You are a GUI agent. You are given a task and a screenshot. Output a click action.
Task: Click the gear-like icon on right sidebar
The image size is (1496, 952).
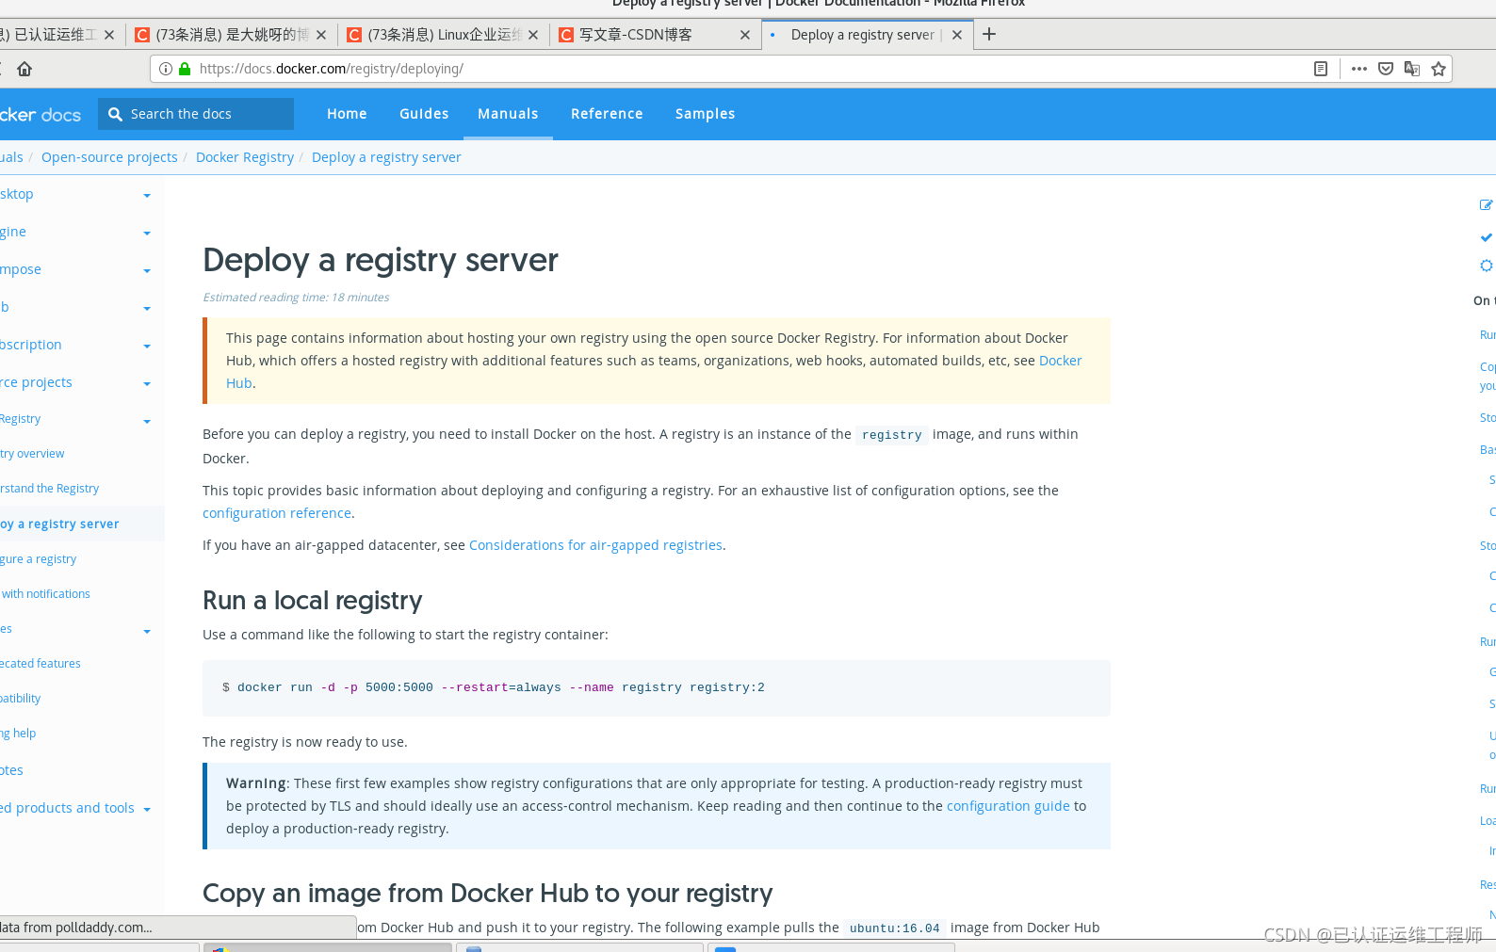click(1486, 266)
